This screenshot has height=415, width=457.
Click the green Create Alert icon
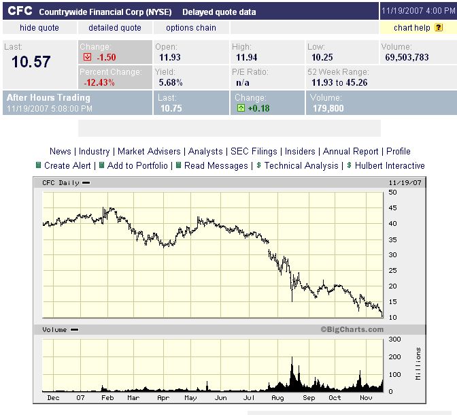pyautogui.click(x=38, y=165)
